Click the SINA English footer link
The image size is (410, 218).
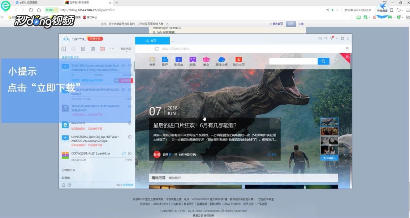coord(232,204)
